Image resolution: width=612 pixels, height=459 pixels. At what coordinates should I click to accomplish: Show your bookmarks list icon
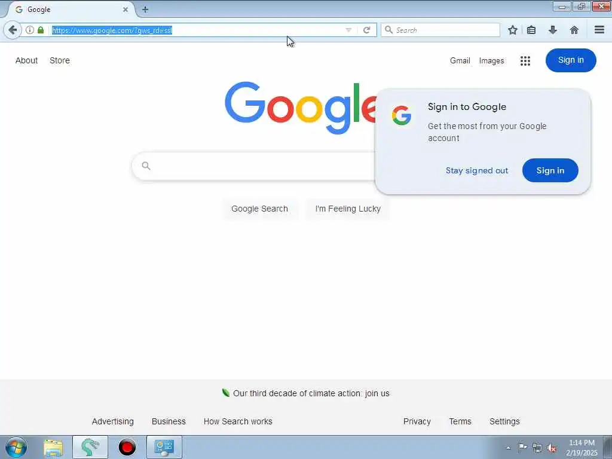(531, 30)
